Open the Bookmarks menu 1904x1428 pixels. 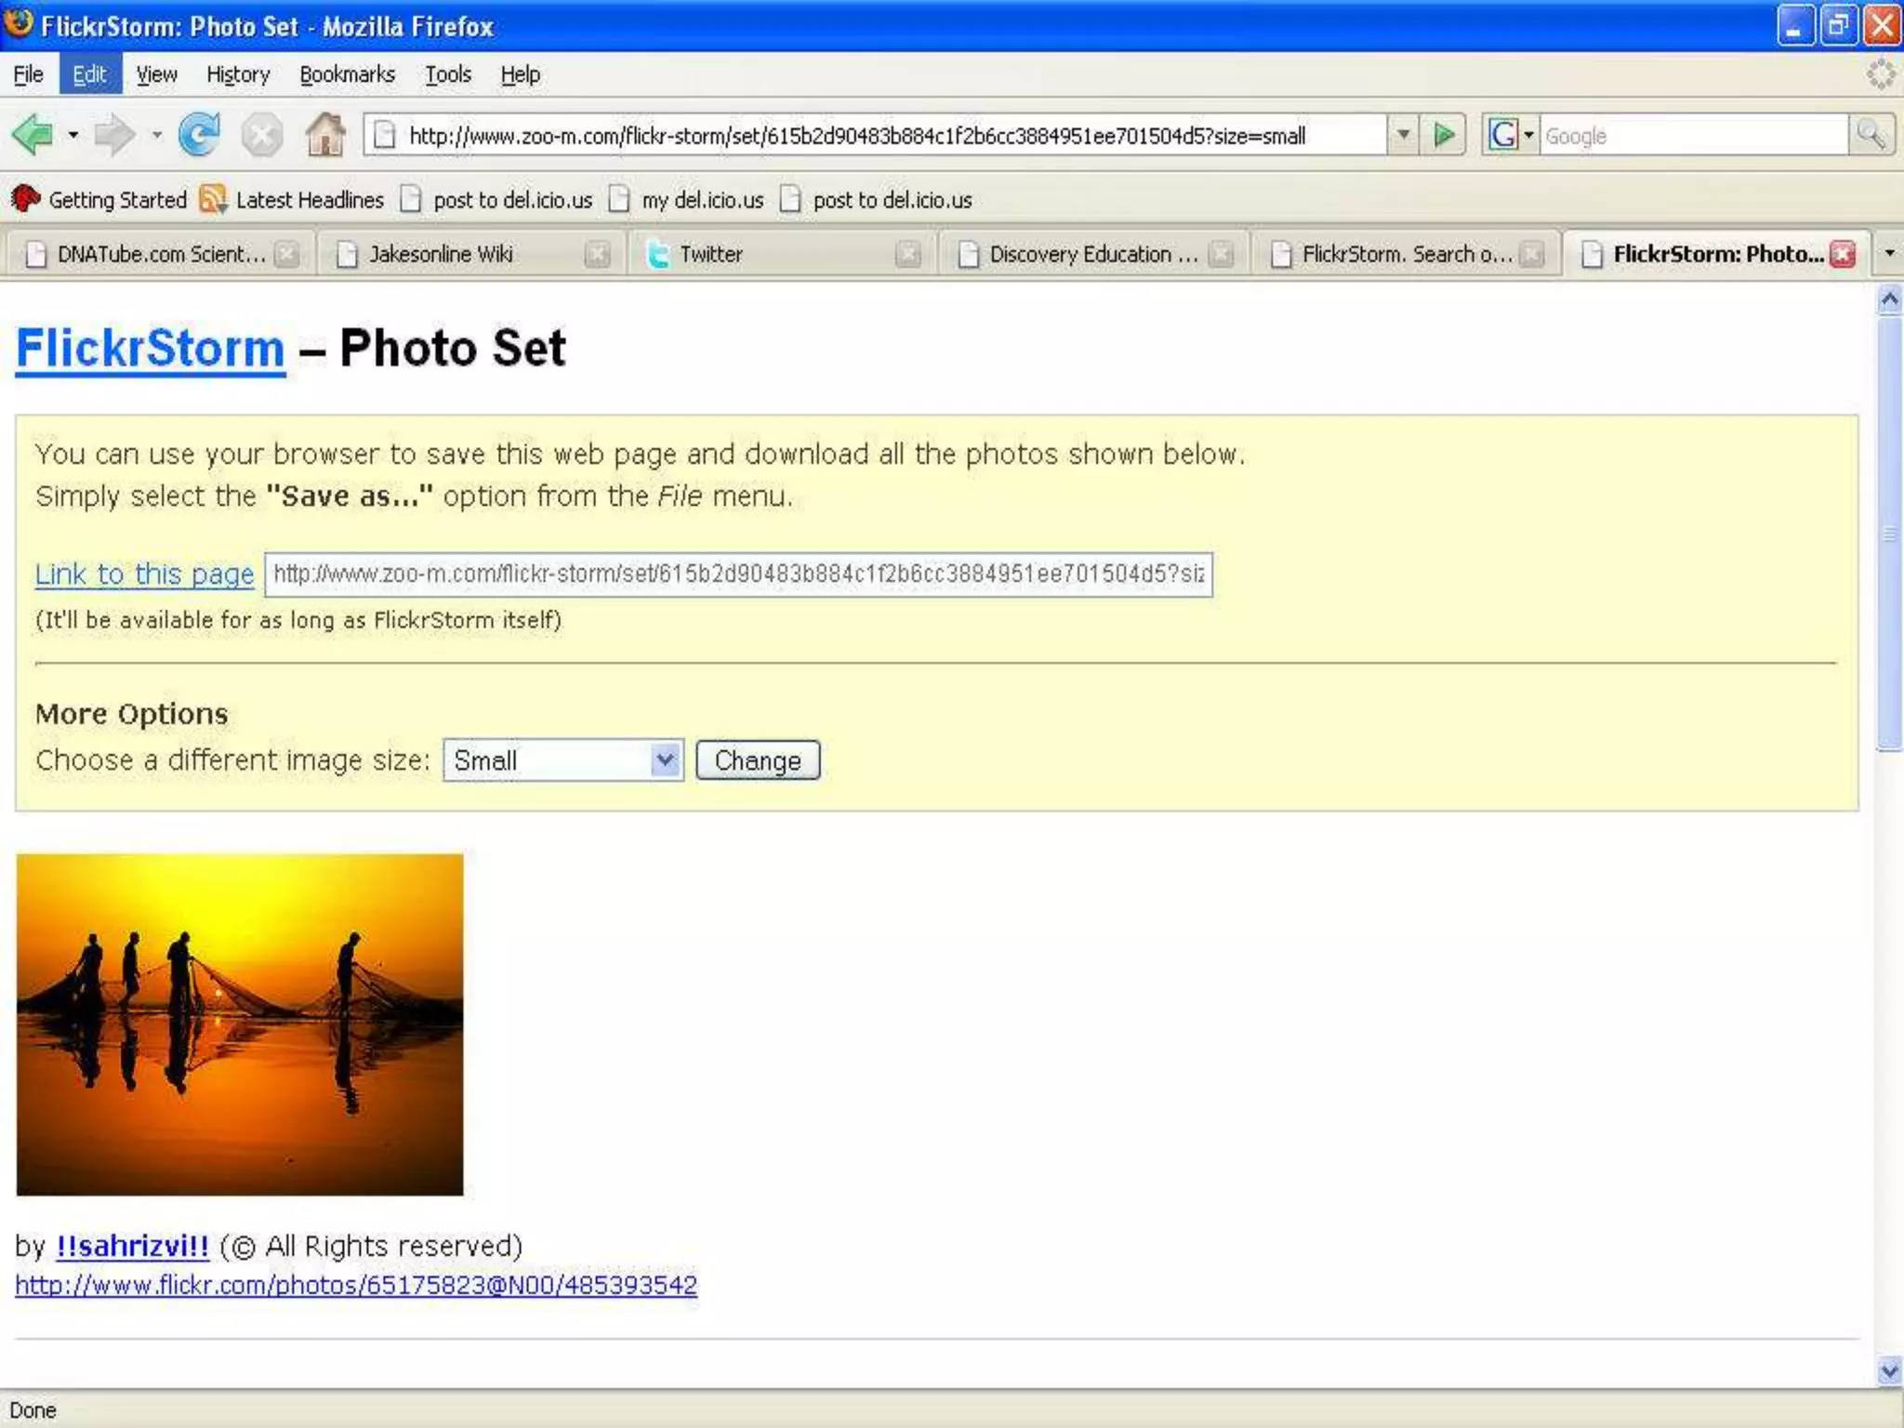coord(347,74)
